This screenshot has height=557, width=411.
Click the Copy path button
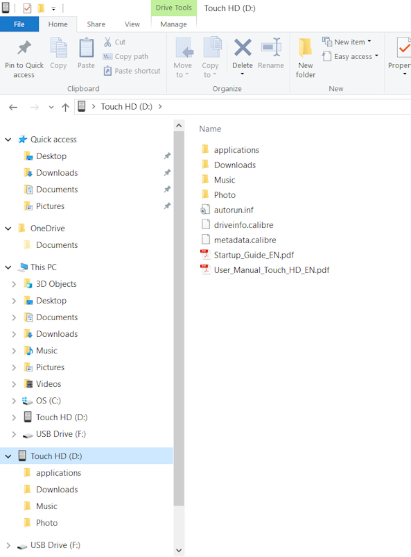point(125,56)
